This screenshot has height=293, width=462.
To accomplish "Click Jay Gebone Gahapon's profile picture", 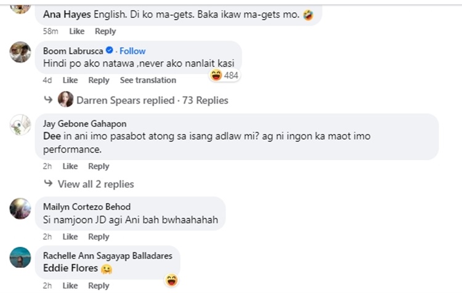I will pos(20,125).
